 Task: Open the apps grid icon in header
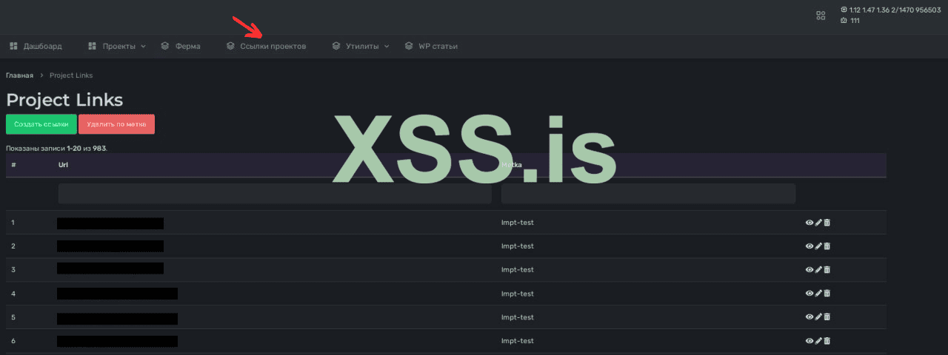(821, 15)
